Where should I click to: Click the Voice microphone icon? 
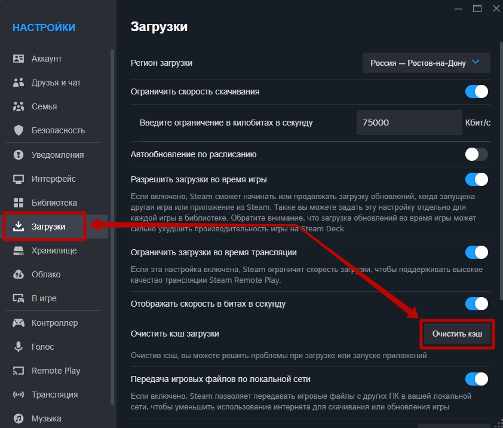click(19, 347)
